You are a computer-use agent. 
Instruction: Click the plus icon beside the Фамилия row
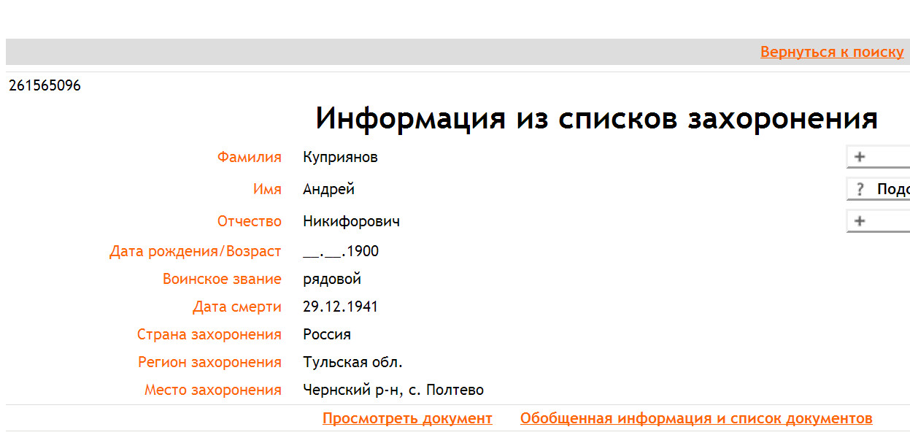(860, 157)
